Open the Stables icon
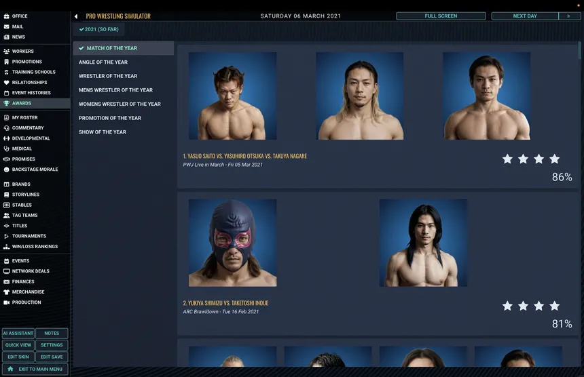This screenshot has width=584, height=377. (6, 205)
